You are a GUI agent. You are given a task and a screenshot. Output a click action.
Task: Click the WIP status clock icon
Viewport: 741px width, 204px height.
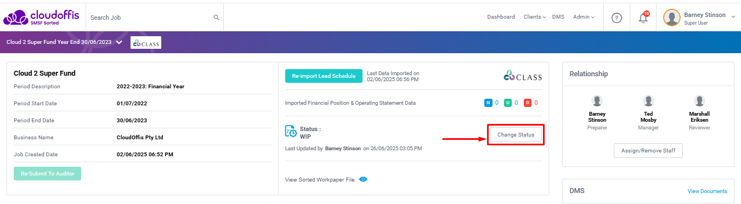[x=291, y=132]
